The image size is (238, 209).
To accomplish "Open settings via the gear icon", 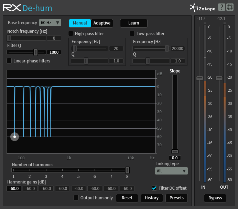I will pyautogui.click(x=230, y=7).
